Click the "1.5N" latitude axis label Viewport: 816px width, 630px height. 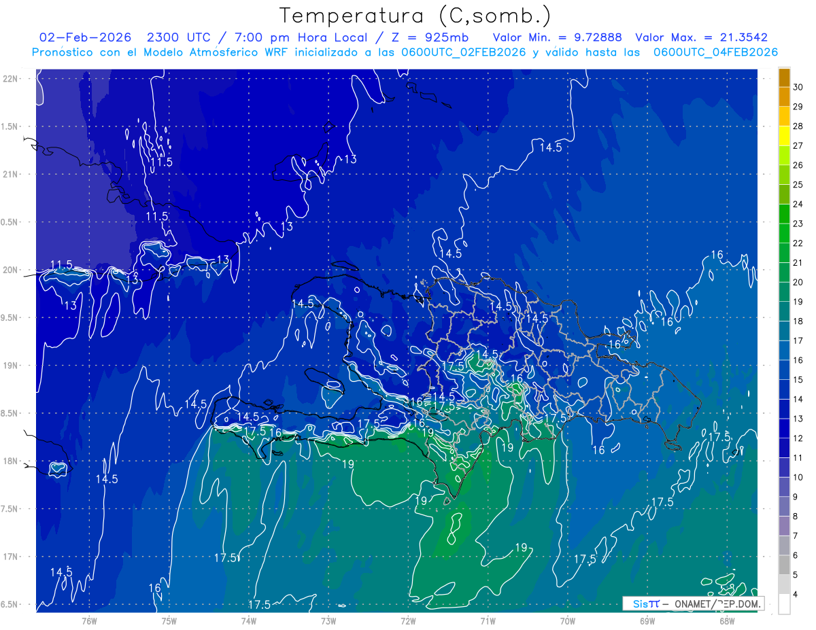[x=10, y=126]
